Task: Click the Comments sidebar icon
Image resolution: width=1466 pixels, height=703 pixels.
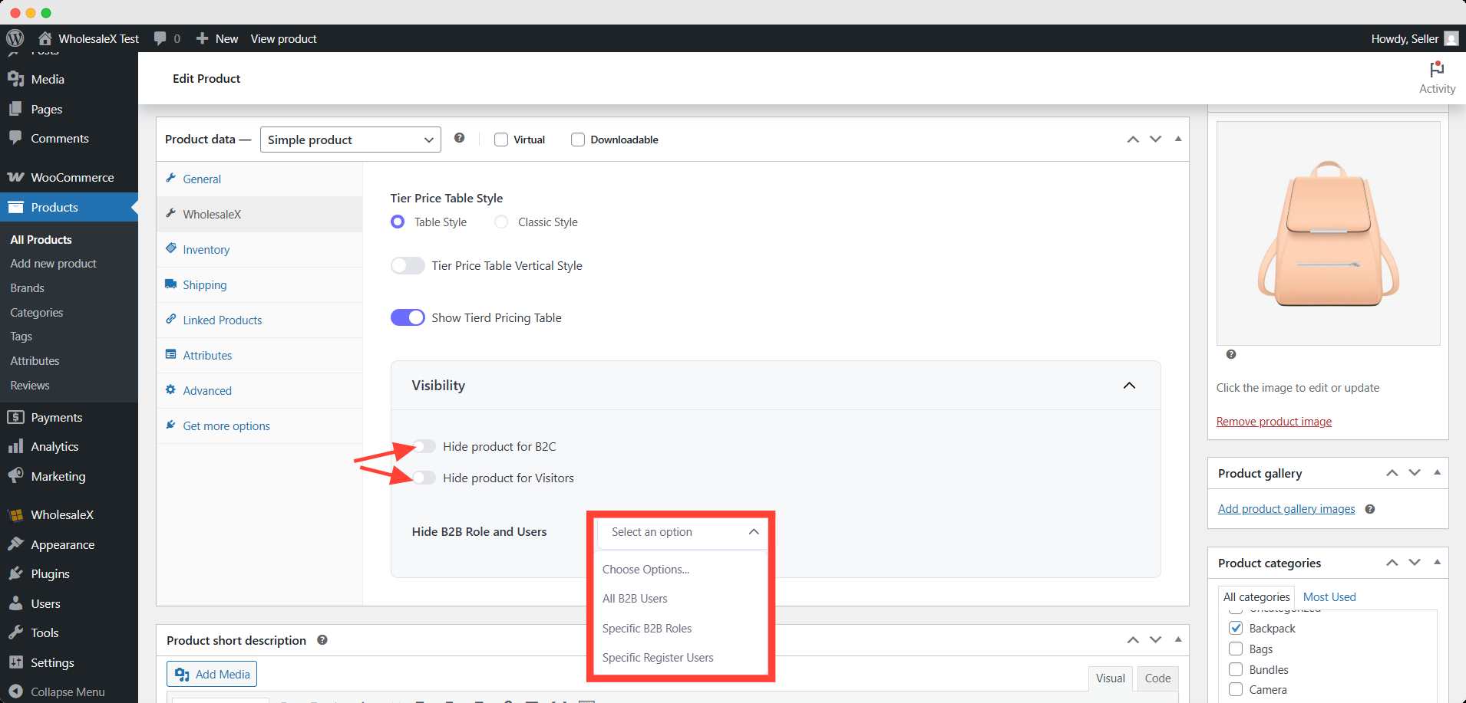Action: click(15, 138)
